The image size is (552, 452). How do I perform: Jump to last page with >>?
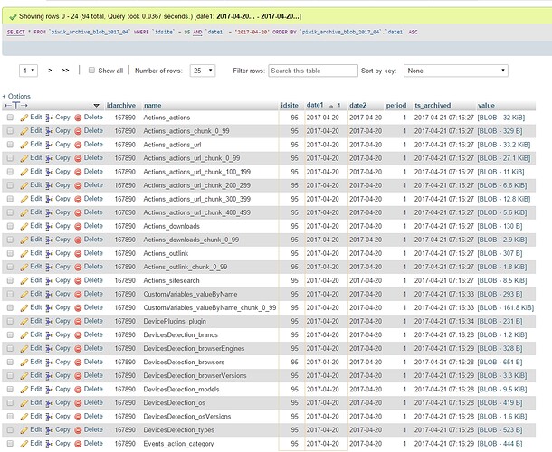65,71
